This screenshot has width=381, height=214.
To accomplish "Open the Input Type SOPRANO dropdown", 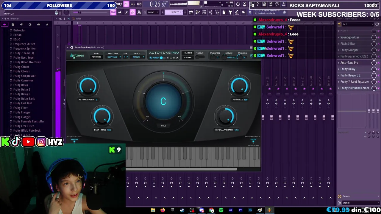I will (113, 57).
